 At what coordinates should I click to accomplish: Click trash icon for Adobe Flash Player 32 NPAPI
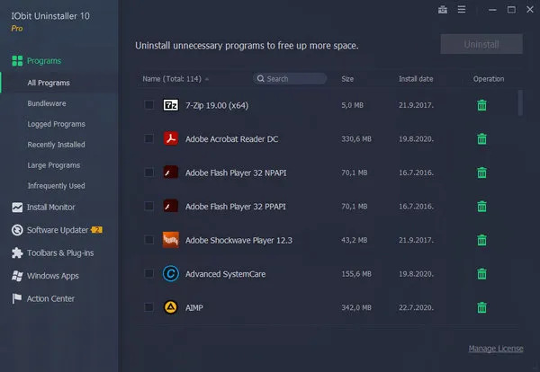481,173
